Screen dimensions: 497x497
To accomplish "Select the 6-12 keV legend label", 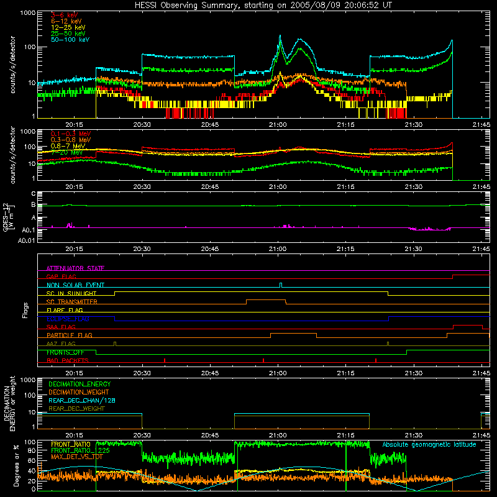I will coord(66,21).
